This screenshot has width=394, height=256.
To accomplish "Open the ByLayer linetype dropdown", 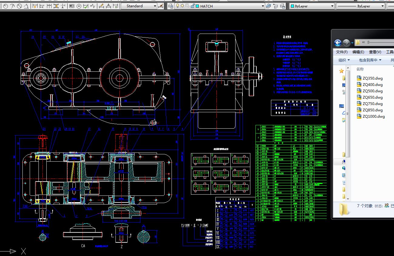I will (382, 6).
